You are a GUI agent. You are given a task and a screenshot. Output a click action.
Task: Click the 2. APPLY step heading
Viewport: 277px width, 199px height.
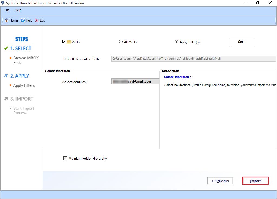coord(19,76)
